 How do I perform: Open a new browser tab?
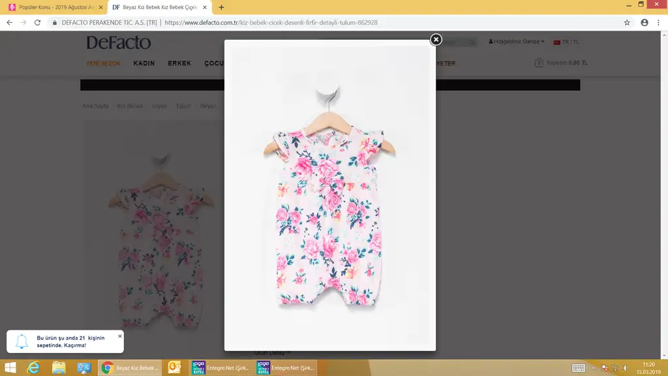(221, 7)
